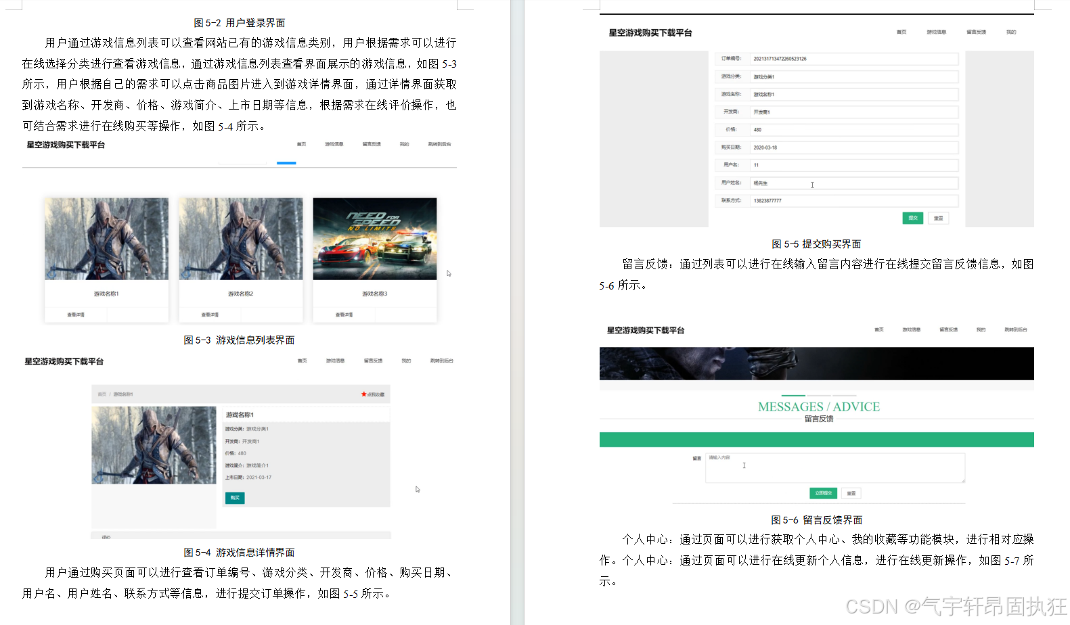
Task: Click the 图 5-6 留言反馈界面 caption
Action: pyautogui.click(x=817, y=520)
